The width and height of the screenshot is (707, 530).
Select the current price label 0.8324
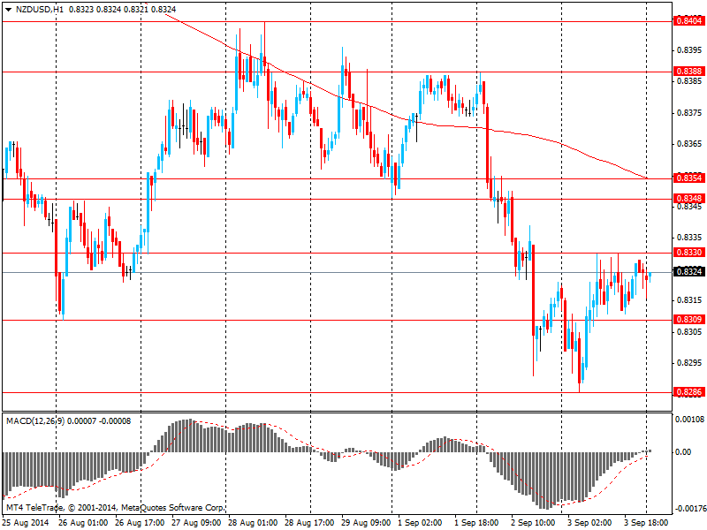coord(689,272)
